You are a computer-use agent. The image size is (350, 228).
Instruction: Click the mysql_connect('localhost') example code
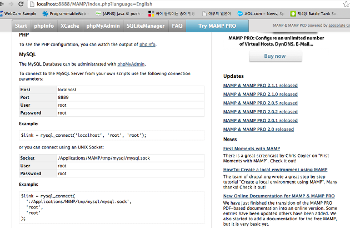83,135
